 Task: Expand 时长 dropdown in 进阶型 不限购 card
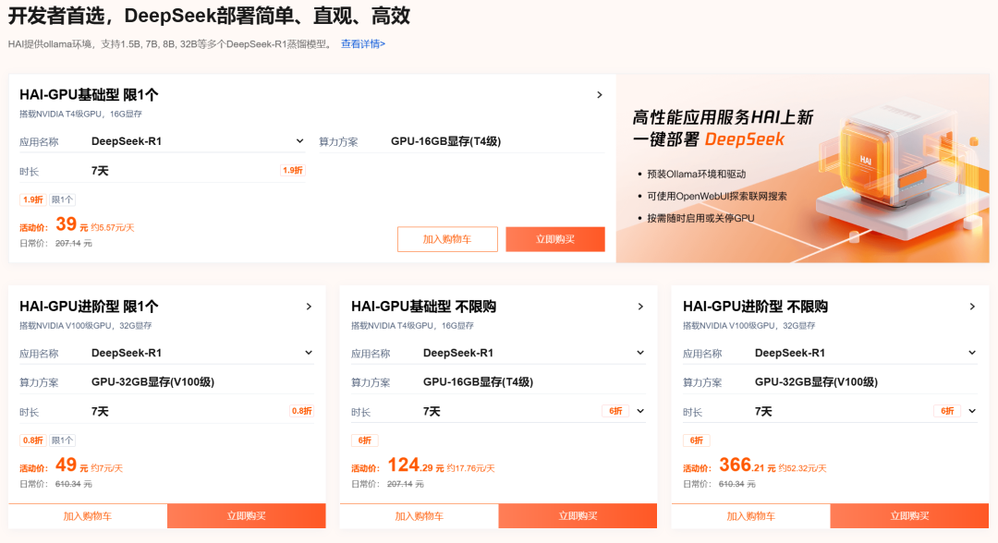coord(972,411)
